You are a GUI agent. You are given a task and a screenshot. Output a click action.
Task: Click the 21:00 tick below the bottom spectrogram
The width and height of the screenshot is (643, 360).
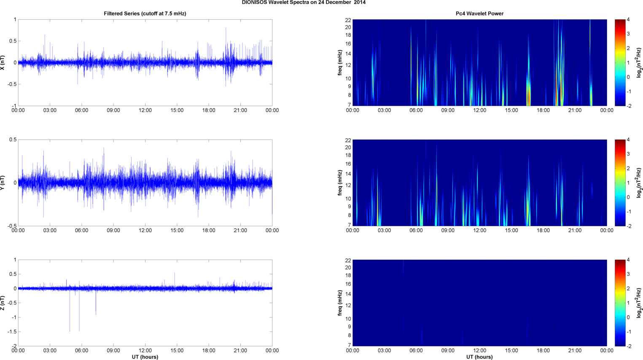pyautogui.click(x=575, y=351)
